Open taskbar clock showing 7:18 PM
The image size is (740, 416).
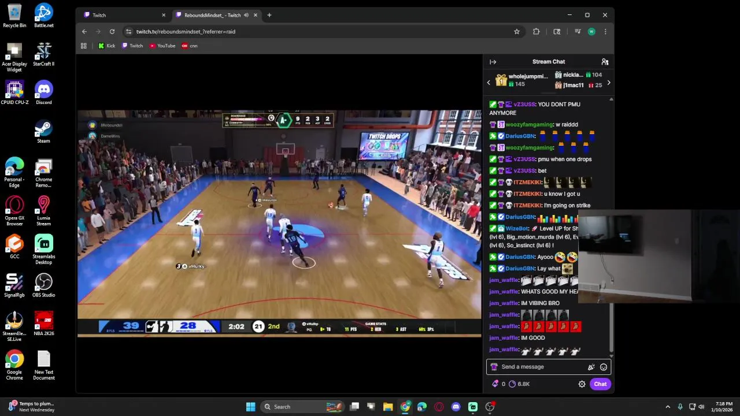click(x=723, y=407)
